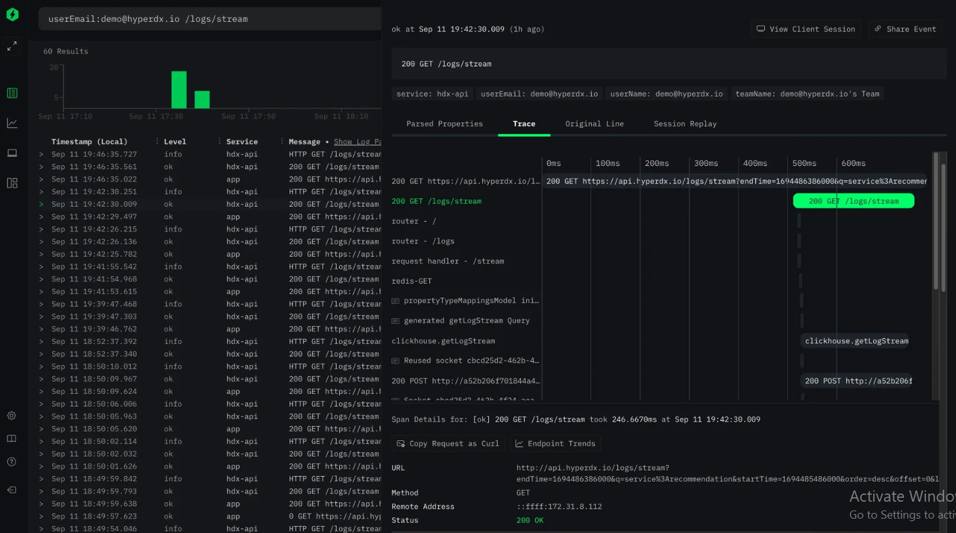
Task: Click the Logout icon in sidebar
Action: [x=11, y=490]
